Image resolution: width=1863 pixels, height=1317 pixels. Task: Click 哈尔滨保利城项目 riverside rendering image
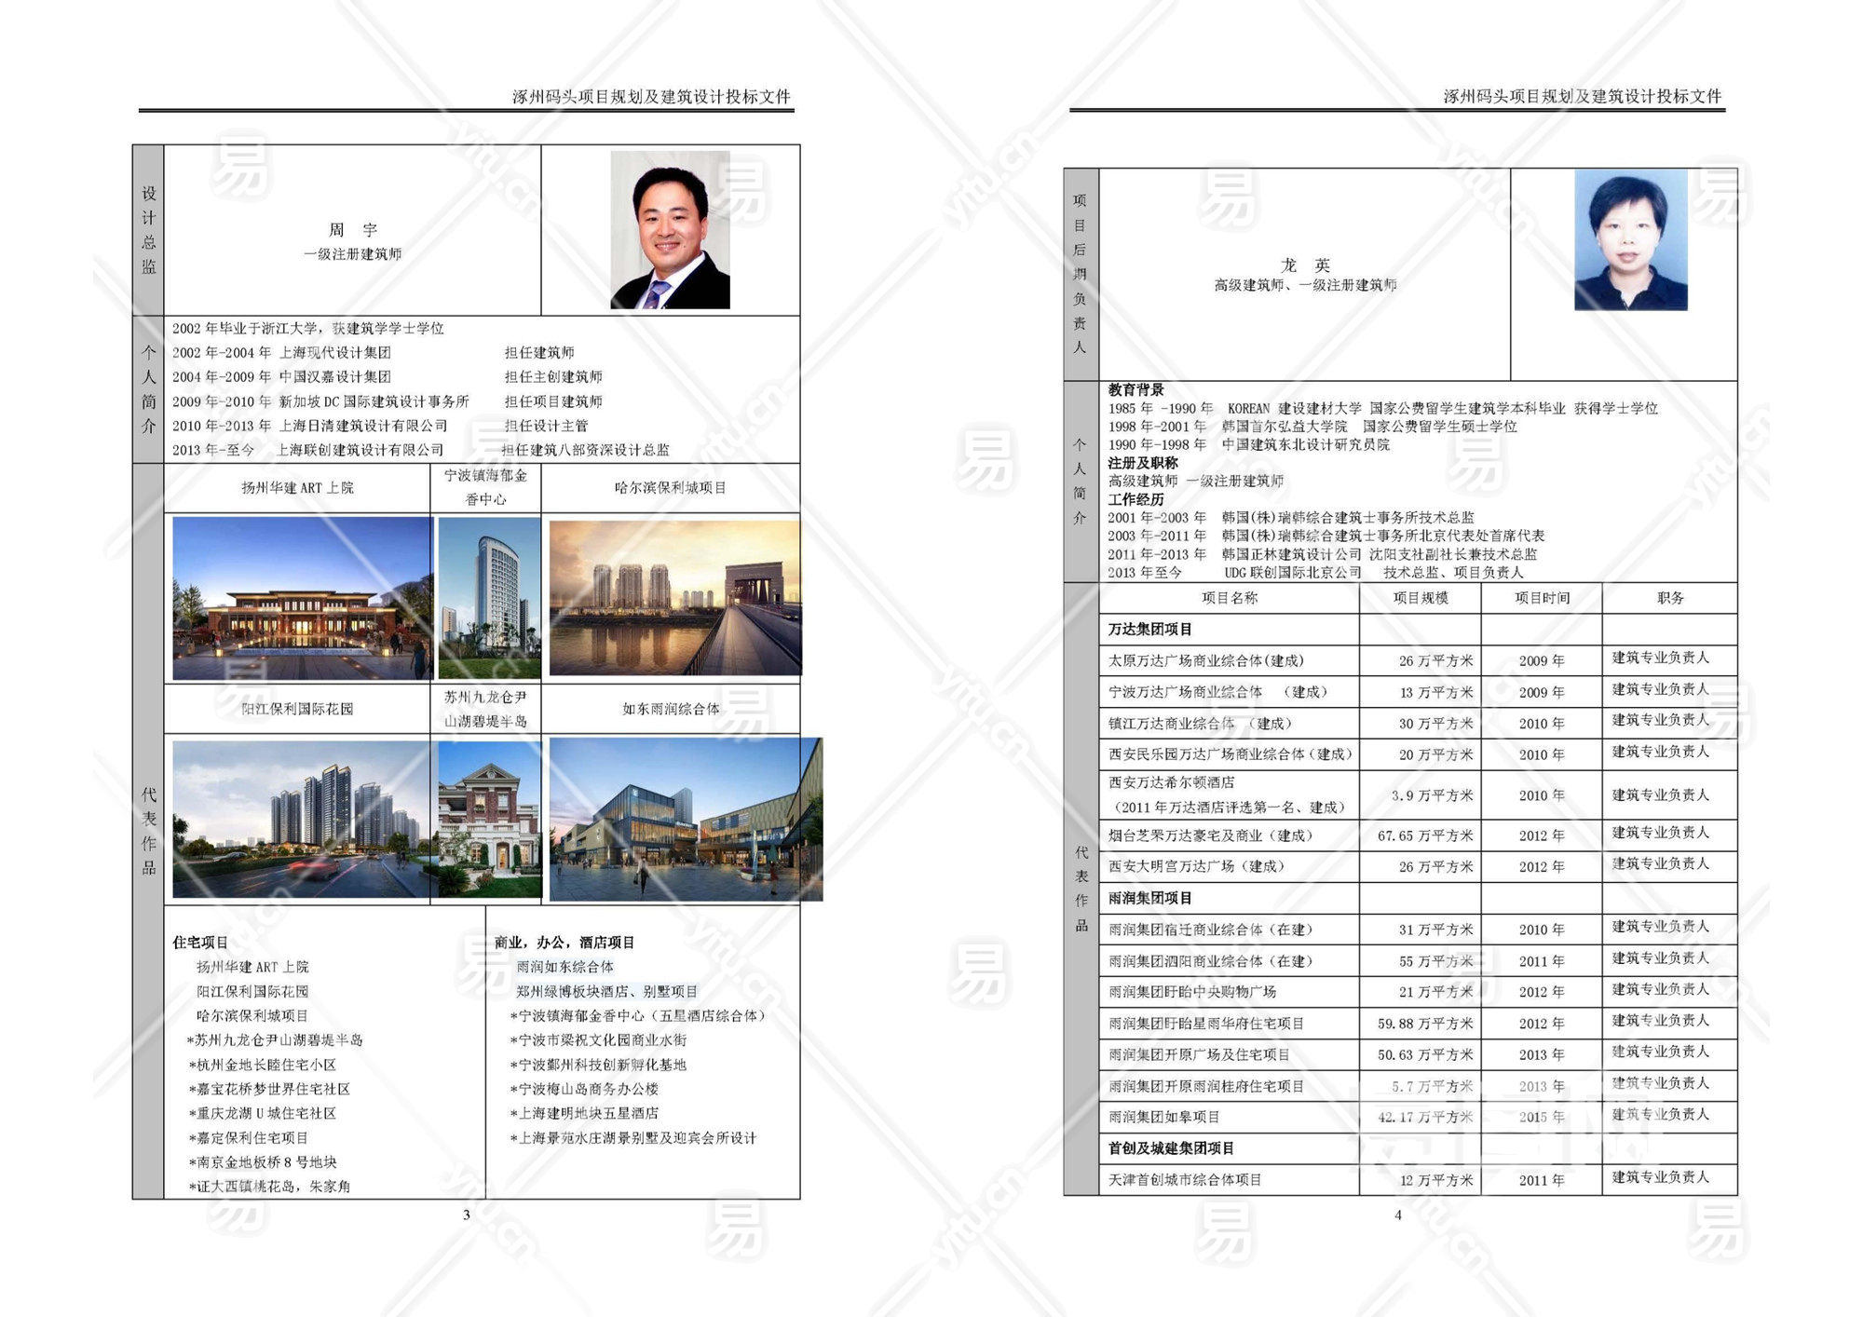(x=674, y=598)
